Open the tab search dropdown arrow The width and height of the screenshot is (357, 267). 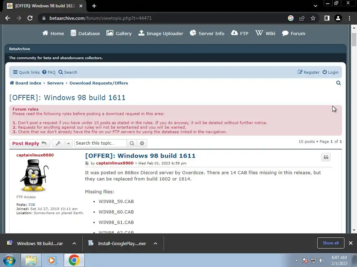click(315, 6)
